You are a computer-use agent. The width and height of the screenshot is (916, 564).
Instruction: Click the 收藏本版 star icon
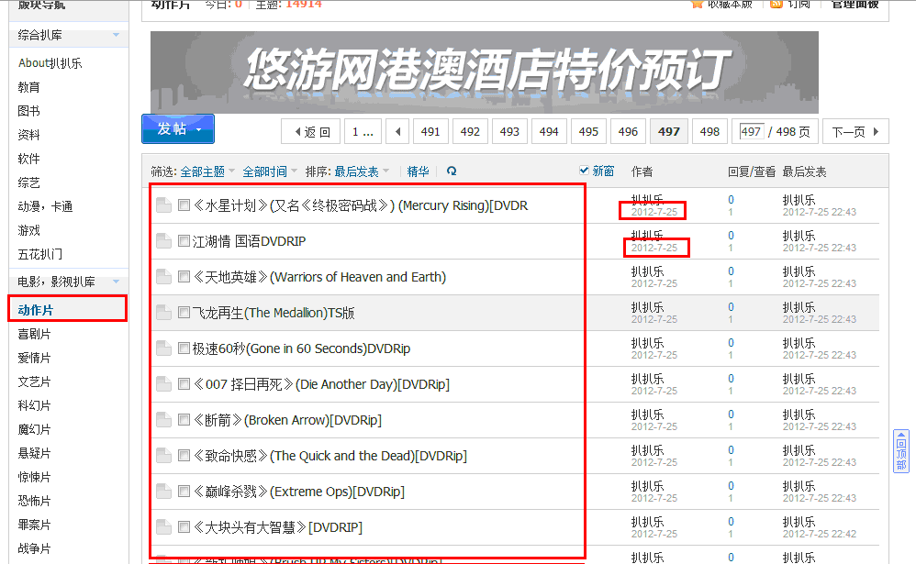click(x=697, y=4)
